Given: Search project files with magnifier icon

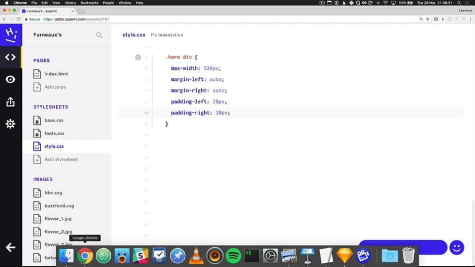Looking at the screenshot, I should [x=99, y=35].
